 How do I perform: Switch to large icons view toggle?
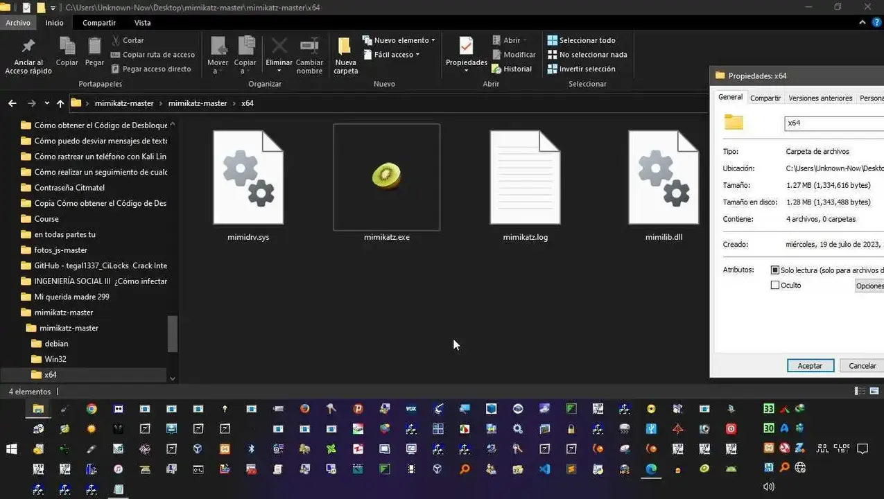(x=873, y=392)
